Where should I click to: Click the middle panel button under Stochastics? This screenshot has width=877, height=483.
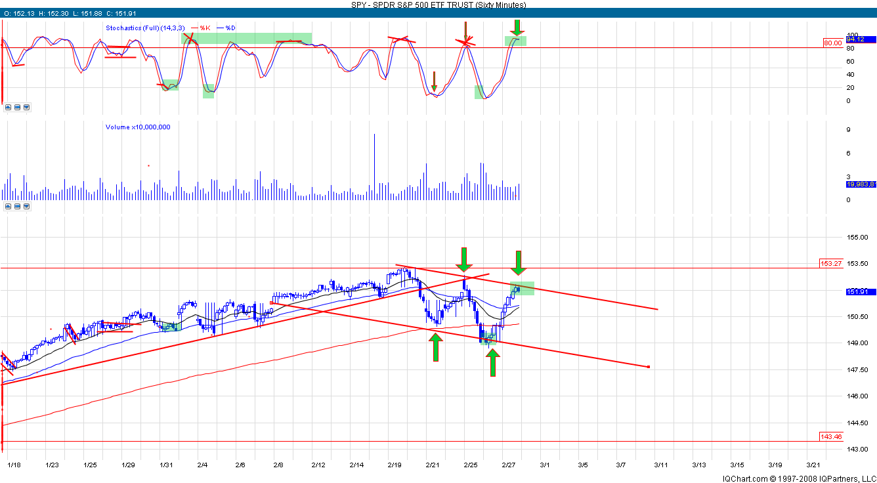tap(16, 107)
